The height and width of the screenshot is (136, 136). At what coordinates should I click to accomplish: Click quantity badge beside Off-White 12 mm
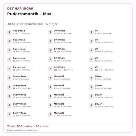pos(50,32)
